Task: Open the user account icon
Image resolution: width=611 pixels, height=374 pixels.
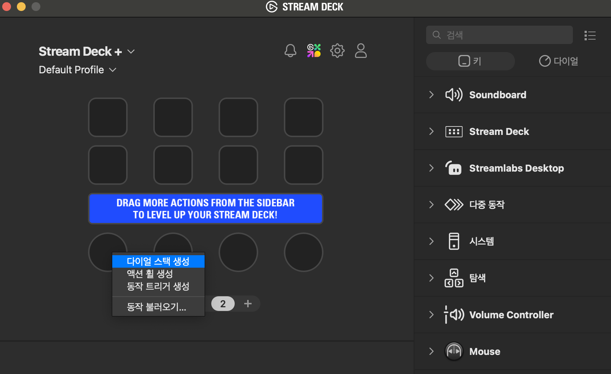Action: pyautogui.click(x=361, y=51)
